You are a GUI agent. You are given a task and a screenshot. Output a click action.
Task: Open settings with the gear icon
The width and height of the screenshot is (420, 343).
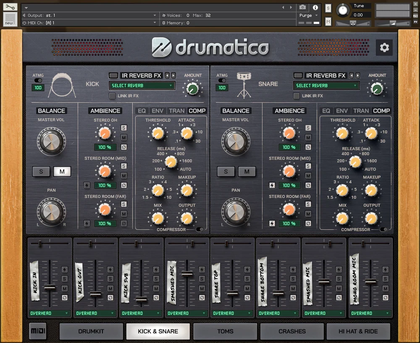384,48
